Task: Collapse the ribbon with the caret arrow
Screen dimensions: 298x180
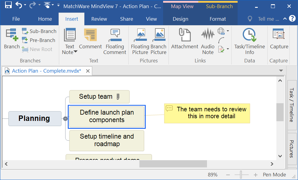Action: (x=285, y=19)
